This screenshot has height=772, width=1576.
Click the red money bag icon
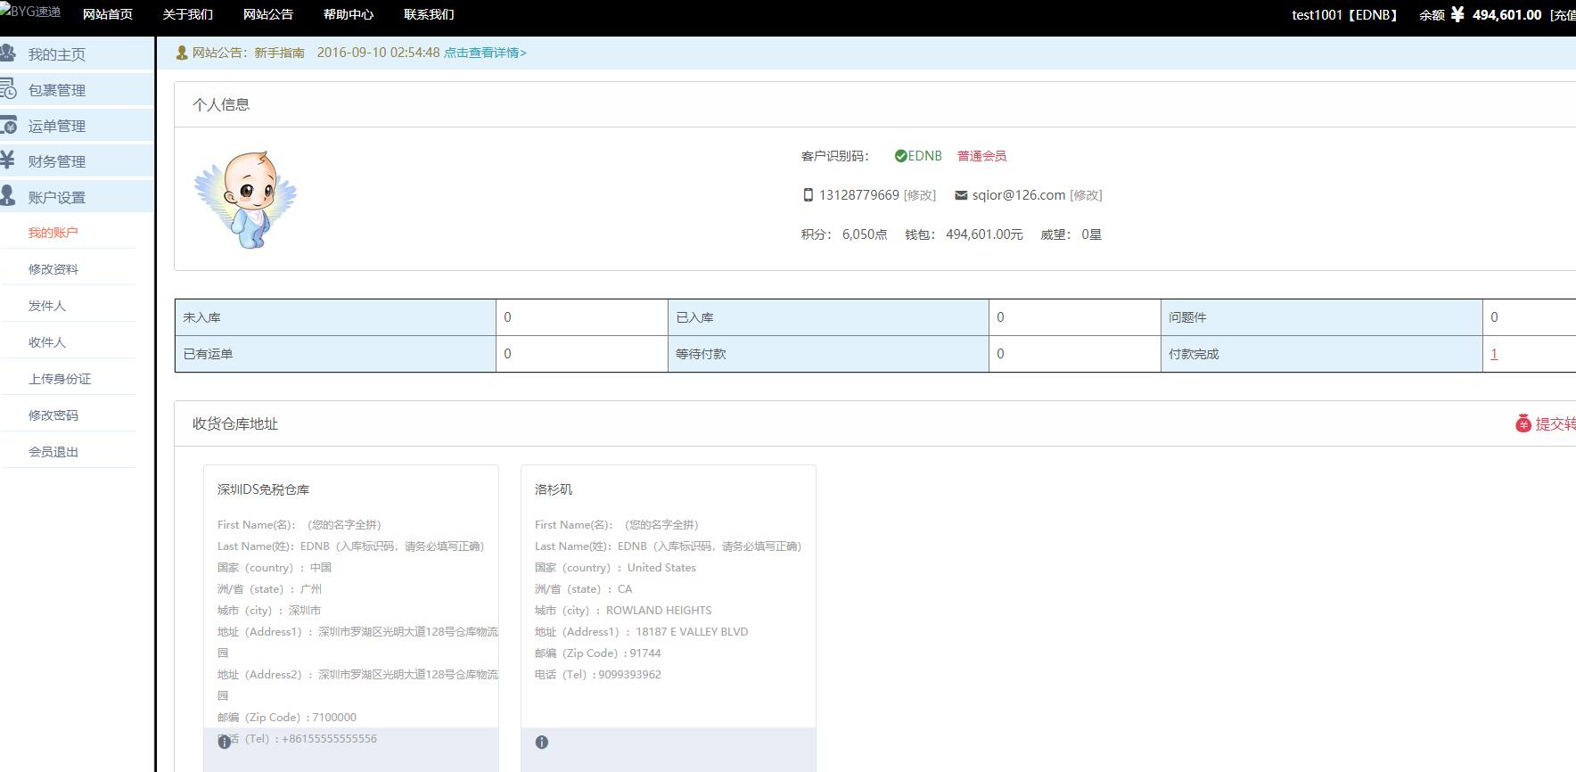[x=1523, y=423]
